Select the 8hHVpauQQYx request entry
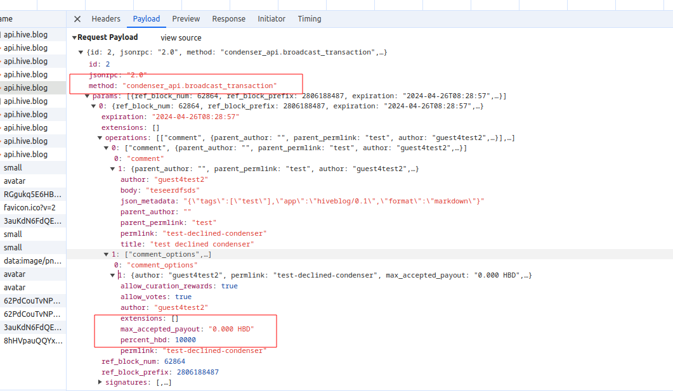The height and width of the screenshot is (391, 673). 33,341
